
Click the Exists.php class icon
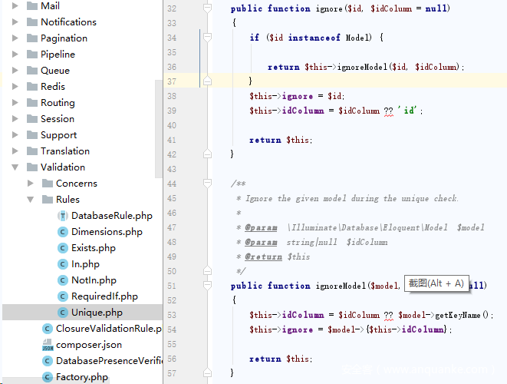click(63, 248)
